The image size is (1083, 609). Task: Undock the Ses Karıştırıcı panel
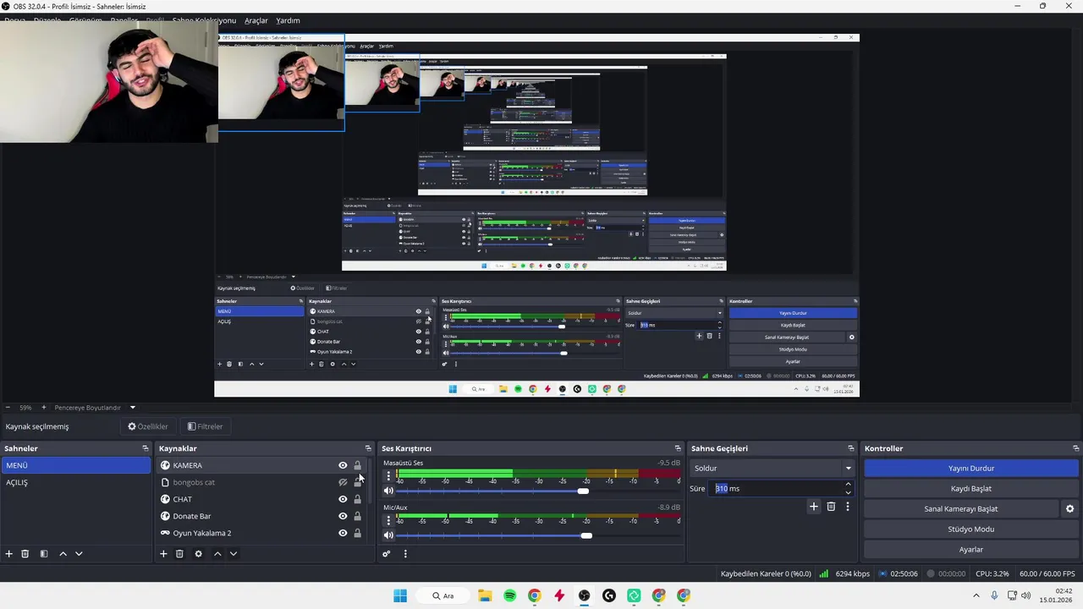[x=678, y=448]
